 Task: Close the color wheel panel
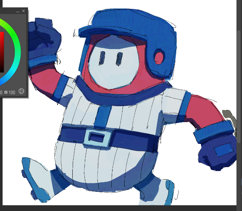click(24, 11)
